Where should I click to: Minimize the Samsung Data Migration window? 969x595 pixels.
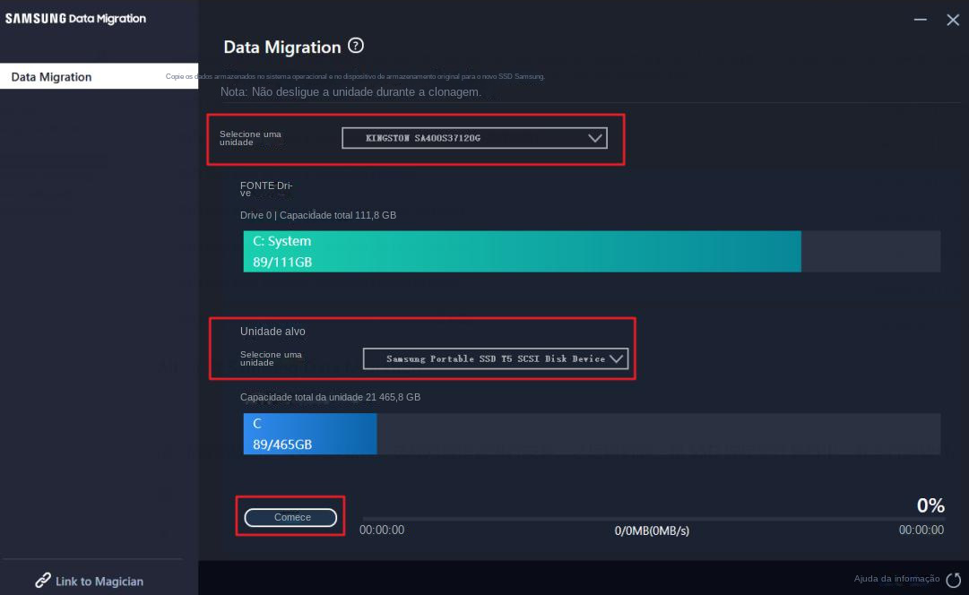(921, 19)
